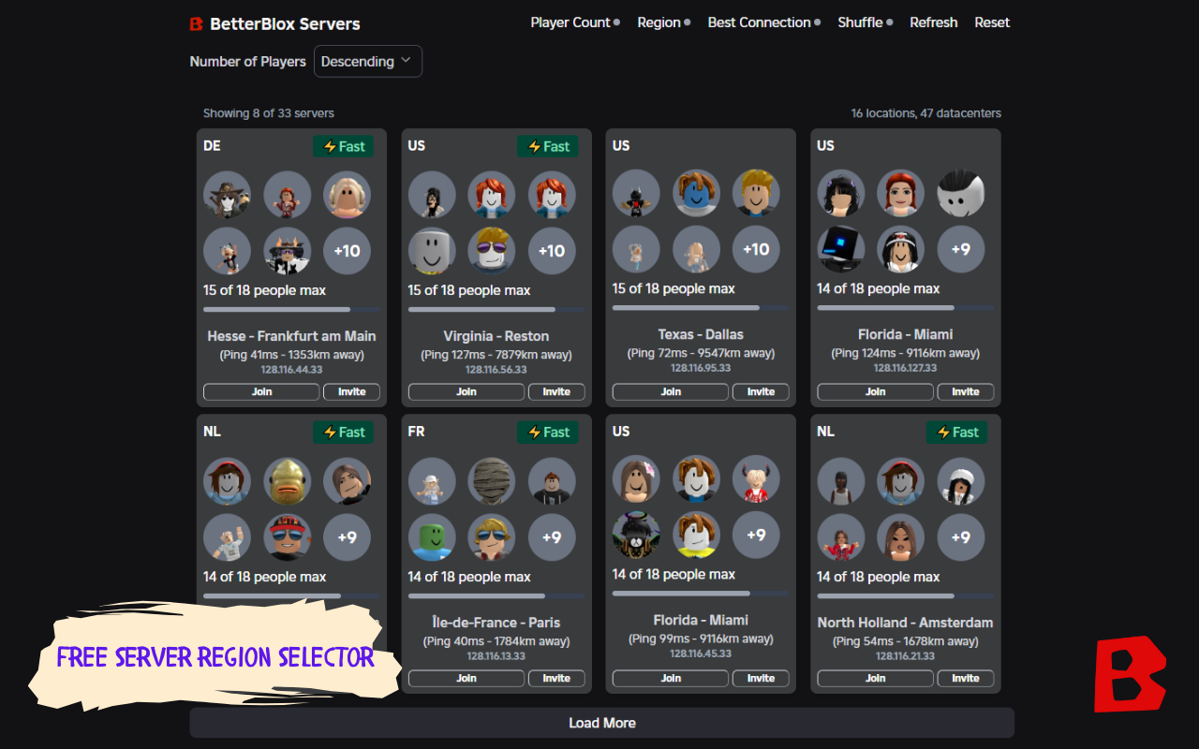Invite to the Miami server with 99ms ping
Image resolution: width=1199 pixels, height=749 pixels.
click(x=761, y=679)
